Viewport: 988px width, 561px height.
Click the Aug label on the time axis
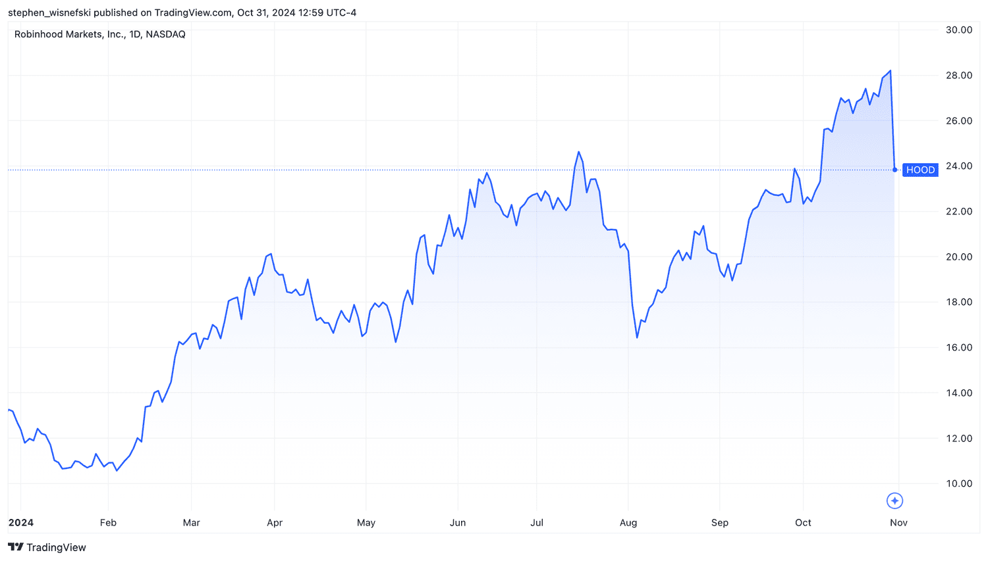point(628,523)
